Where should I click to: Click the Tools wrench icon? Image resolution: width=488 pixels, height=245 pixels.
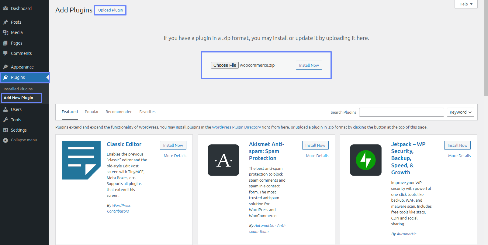point(5,120)
